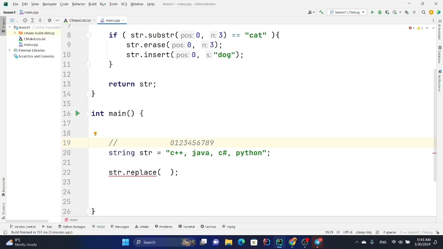This screenshot has width=443, height=249.
Task: Open the Project view selector dropdown
Action: pos(14,20)
